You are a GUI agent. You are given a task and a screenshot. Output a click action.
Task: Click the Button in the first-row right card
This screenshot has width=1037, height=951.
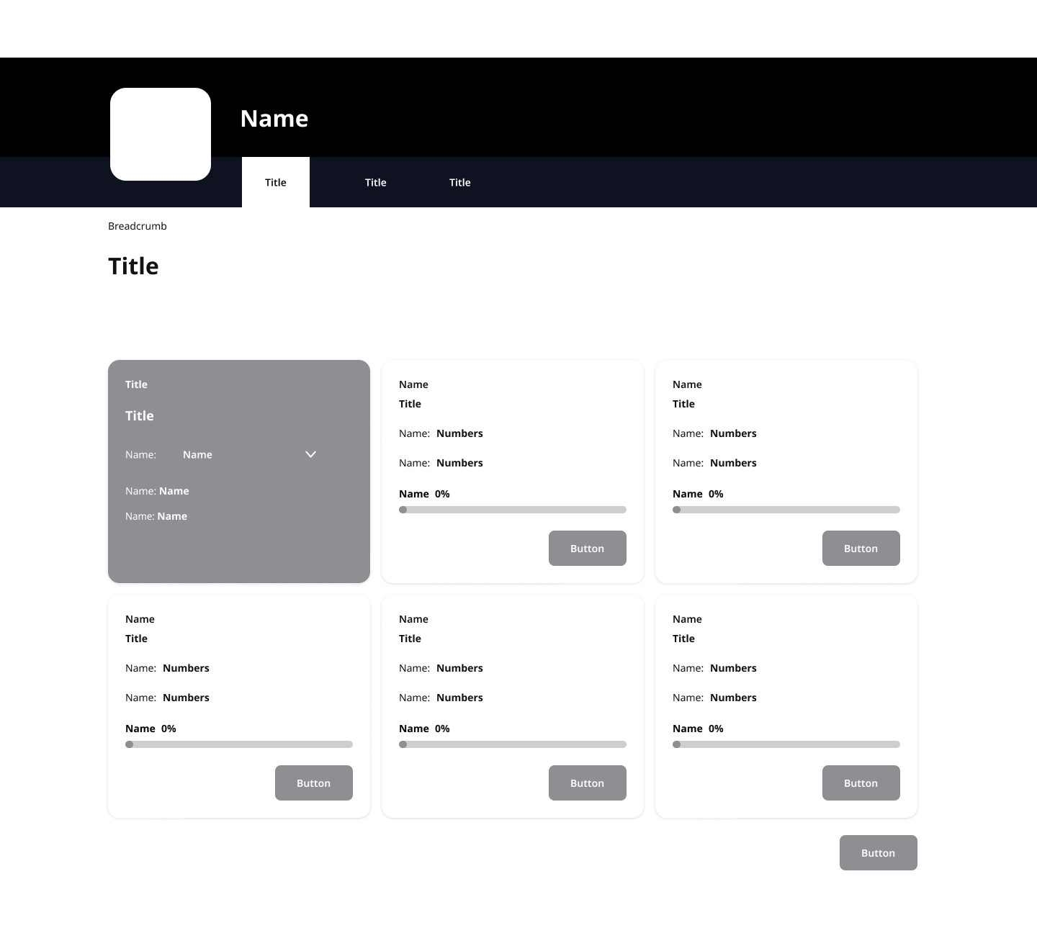[x=861, y=548]
